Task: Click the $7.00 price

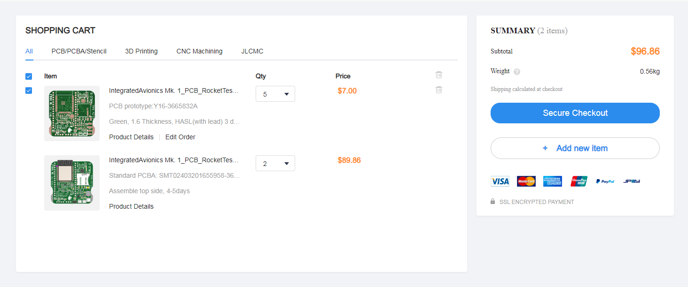Action: pos(347,91)
